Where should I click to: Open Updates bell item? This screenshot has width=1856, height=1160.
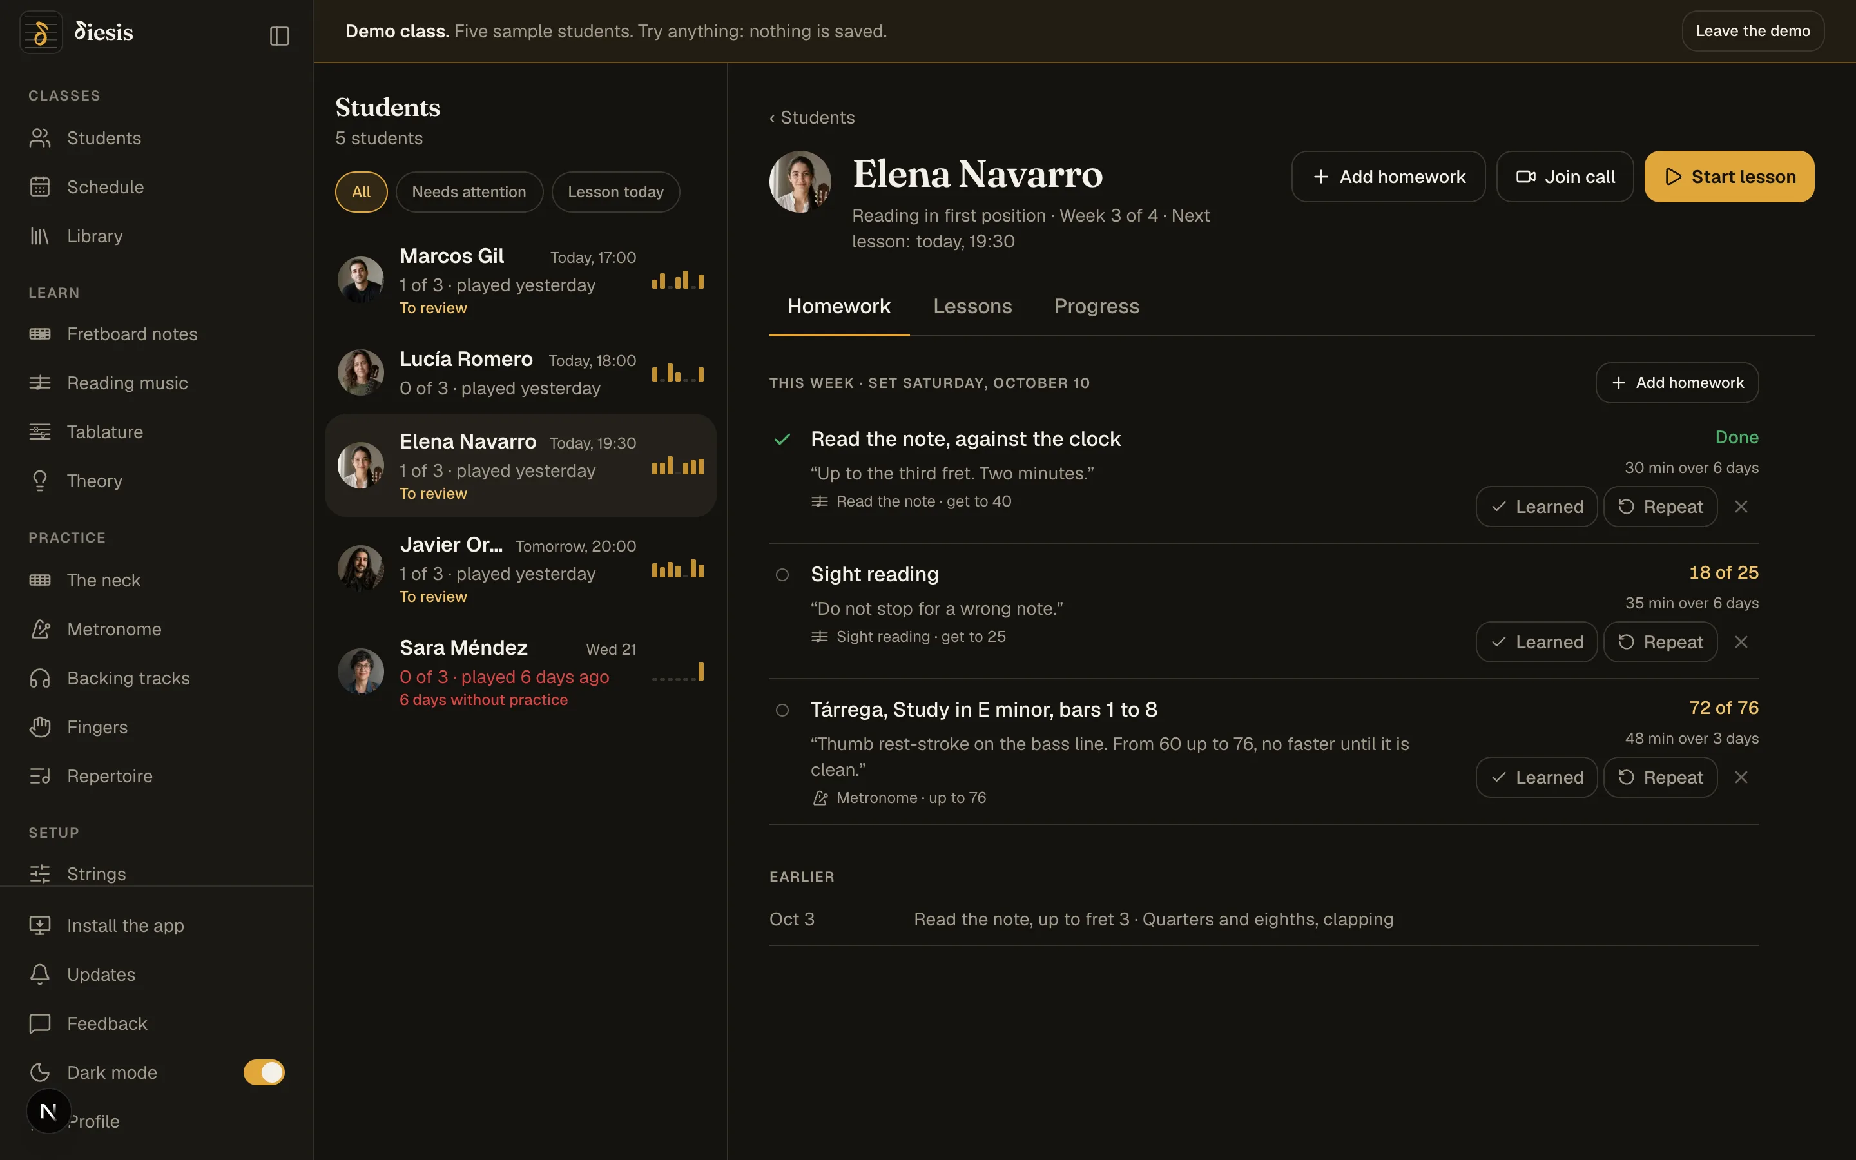tap(157, 974)
